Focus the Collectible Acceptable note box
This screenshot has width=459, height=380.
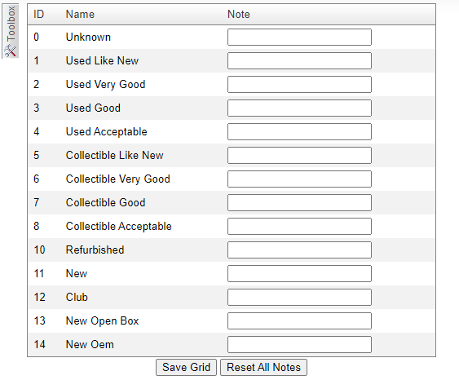coord(299,227)
